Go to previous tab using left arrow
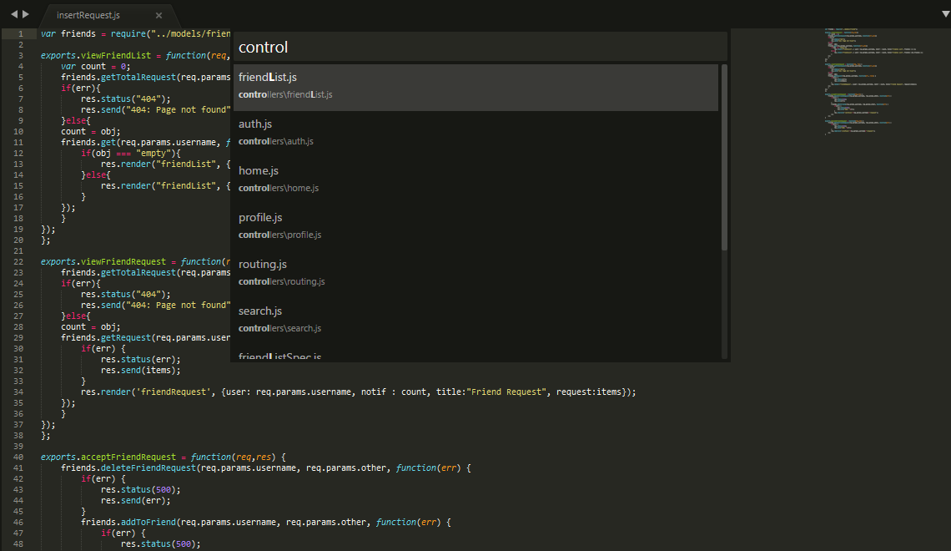This screenshot has height=551, width=951. click(x=14, y=14)
